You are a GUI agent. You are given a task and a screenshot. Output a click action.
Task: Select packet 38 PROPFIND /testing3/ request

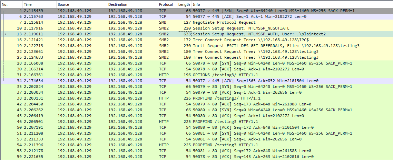point(197,98)
